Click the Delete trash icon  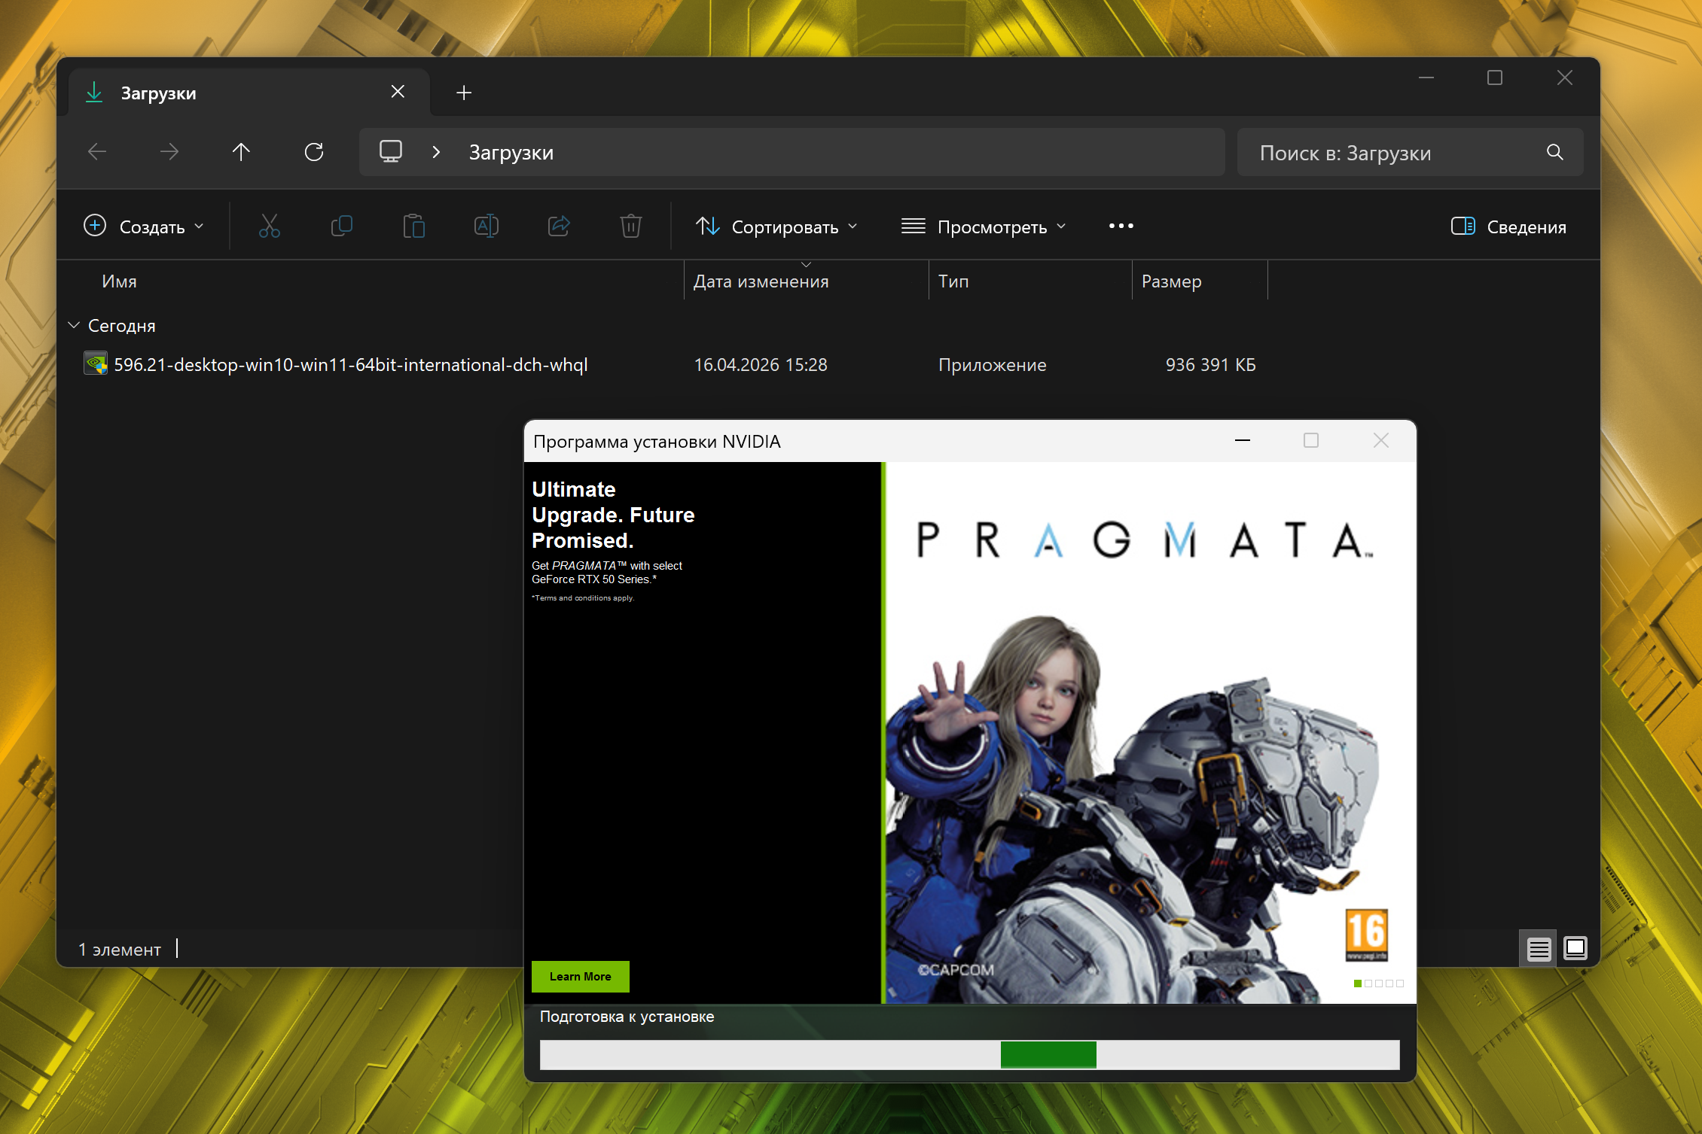630,226
